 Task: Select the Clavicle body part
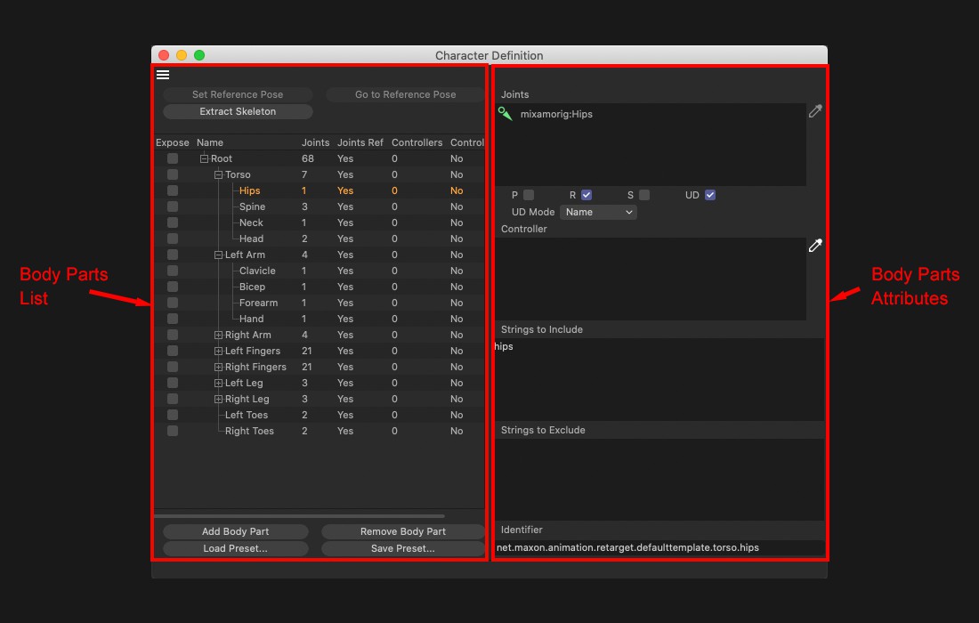point(257,271)
